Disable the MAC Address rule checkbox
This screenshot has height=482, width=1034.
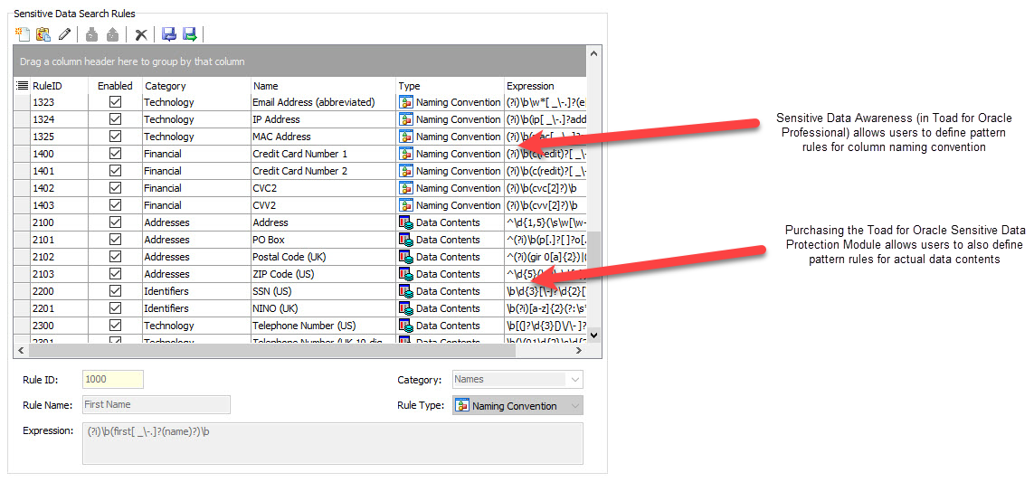116,137
